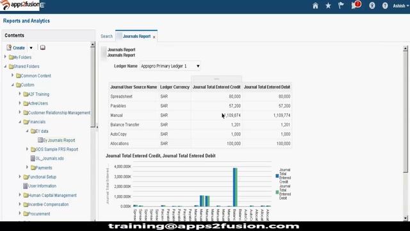The image size is (410, 231).
Task: Open Ey Journals Report link
Action: (x=59, y=140)
